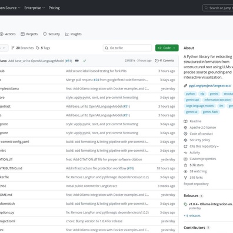This screenshot has height=233, width=233.
Task: Open the autoformat.sh file
Action: 7,204
